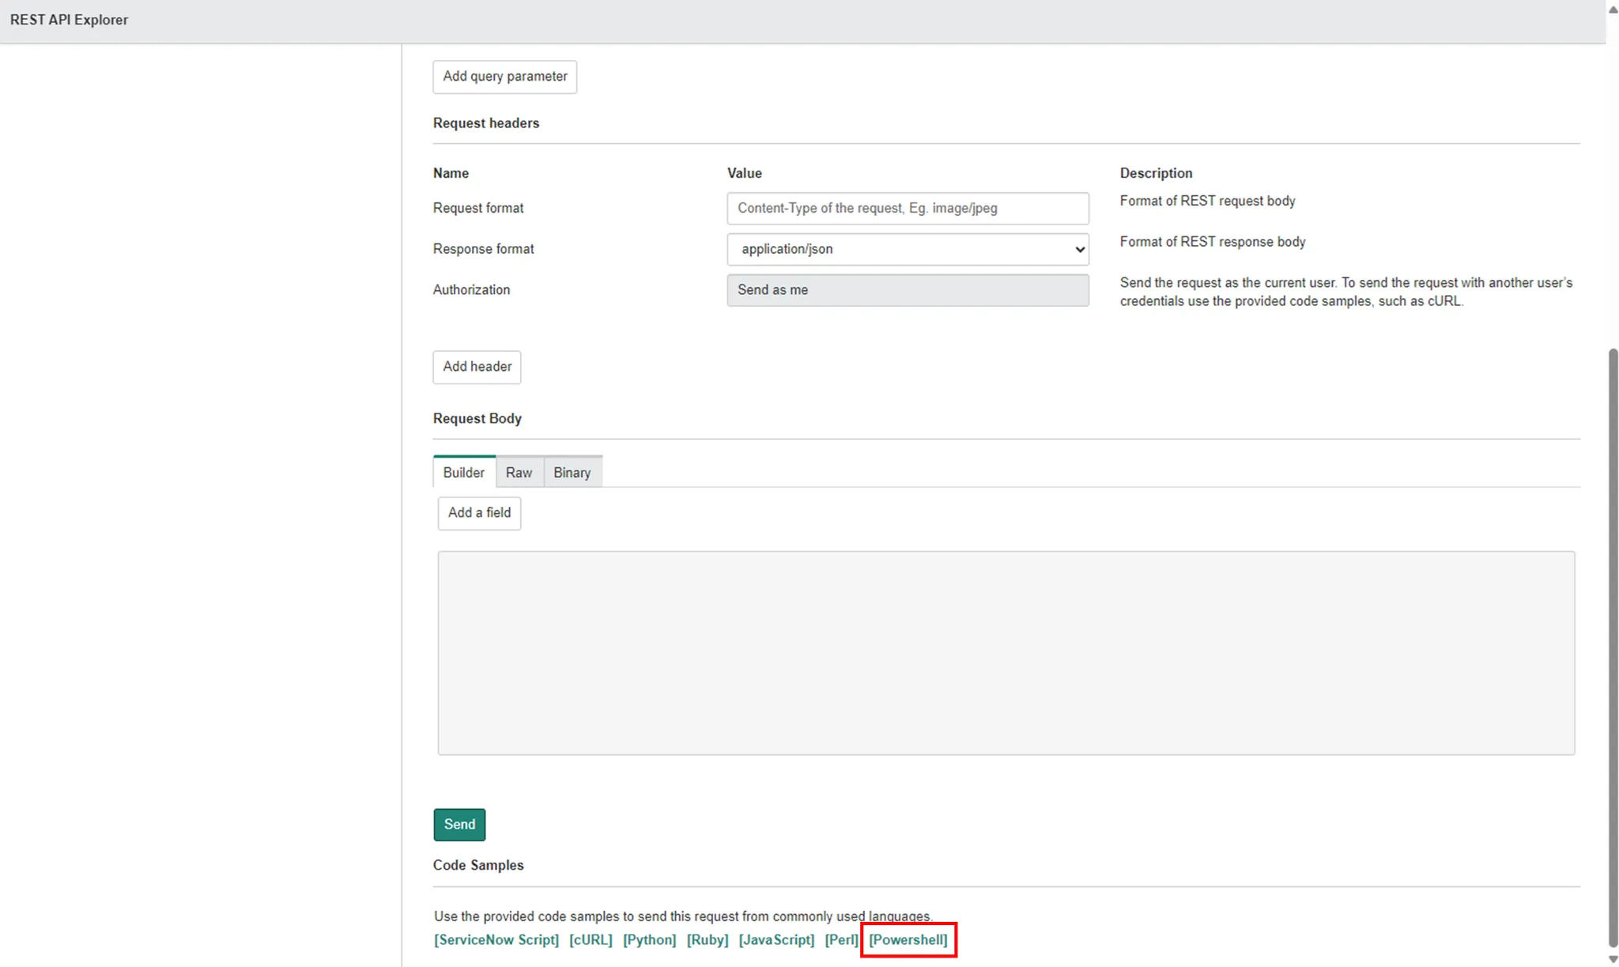Open the Binary request body tab
This screenshot has height=967, width=1619.
pyautogui.click(x=572, y=472)
